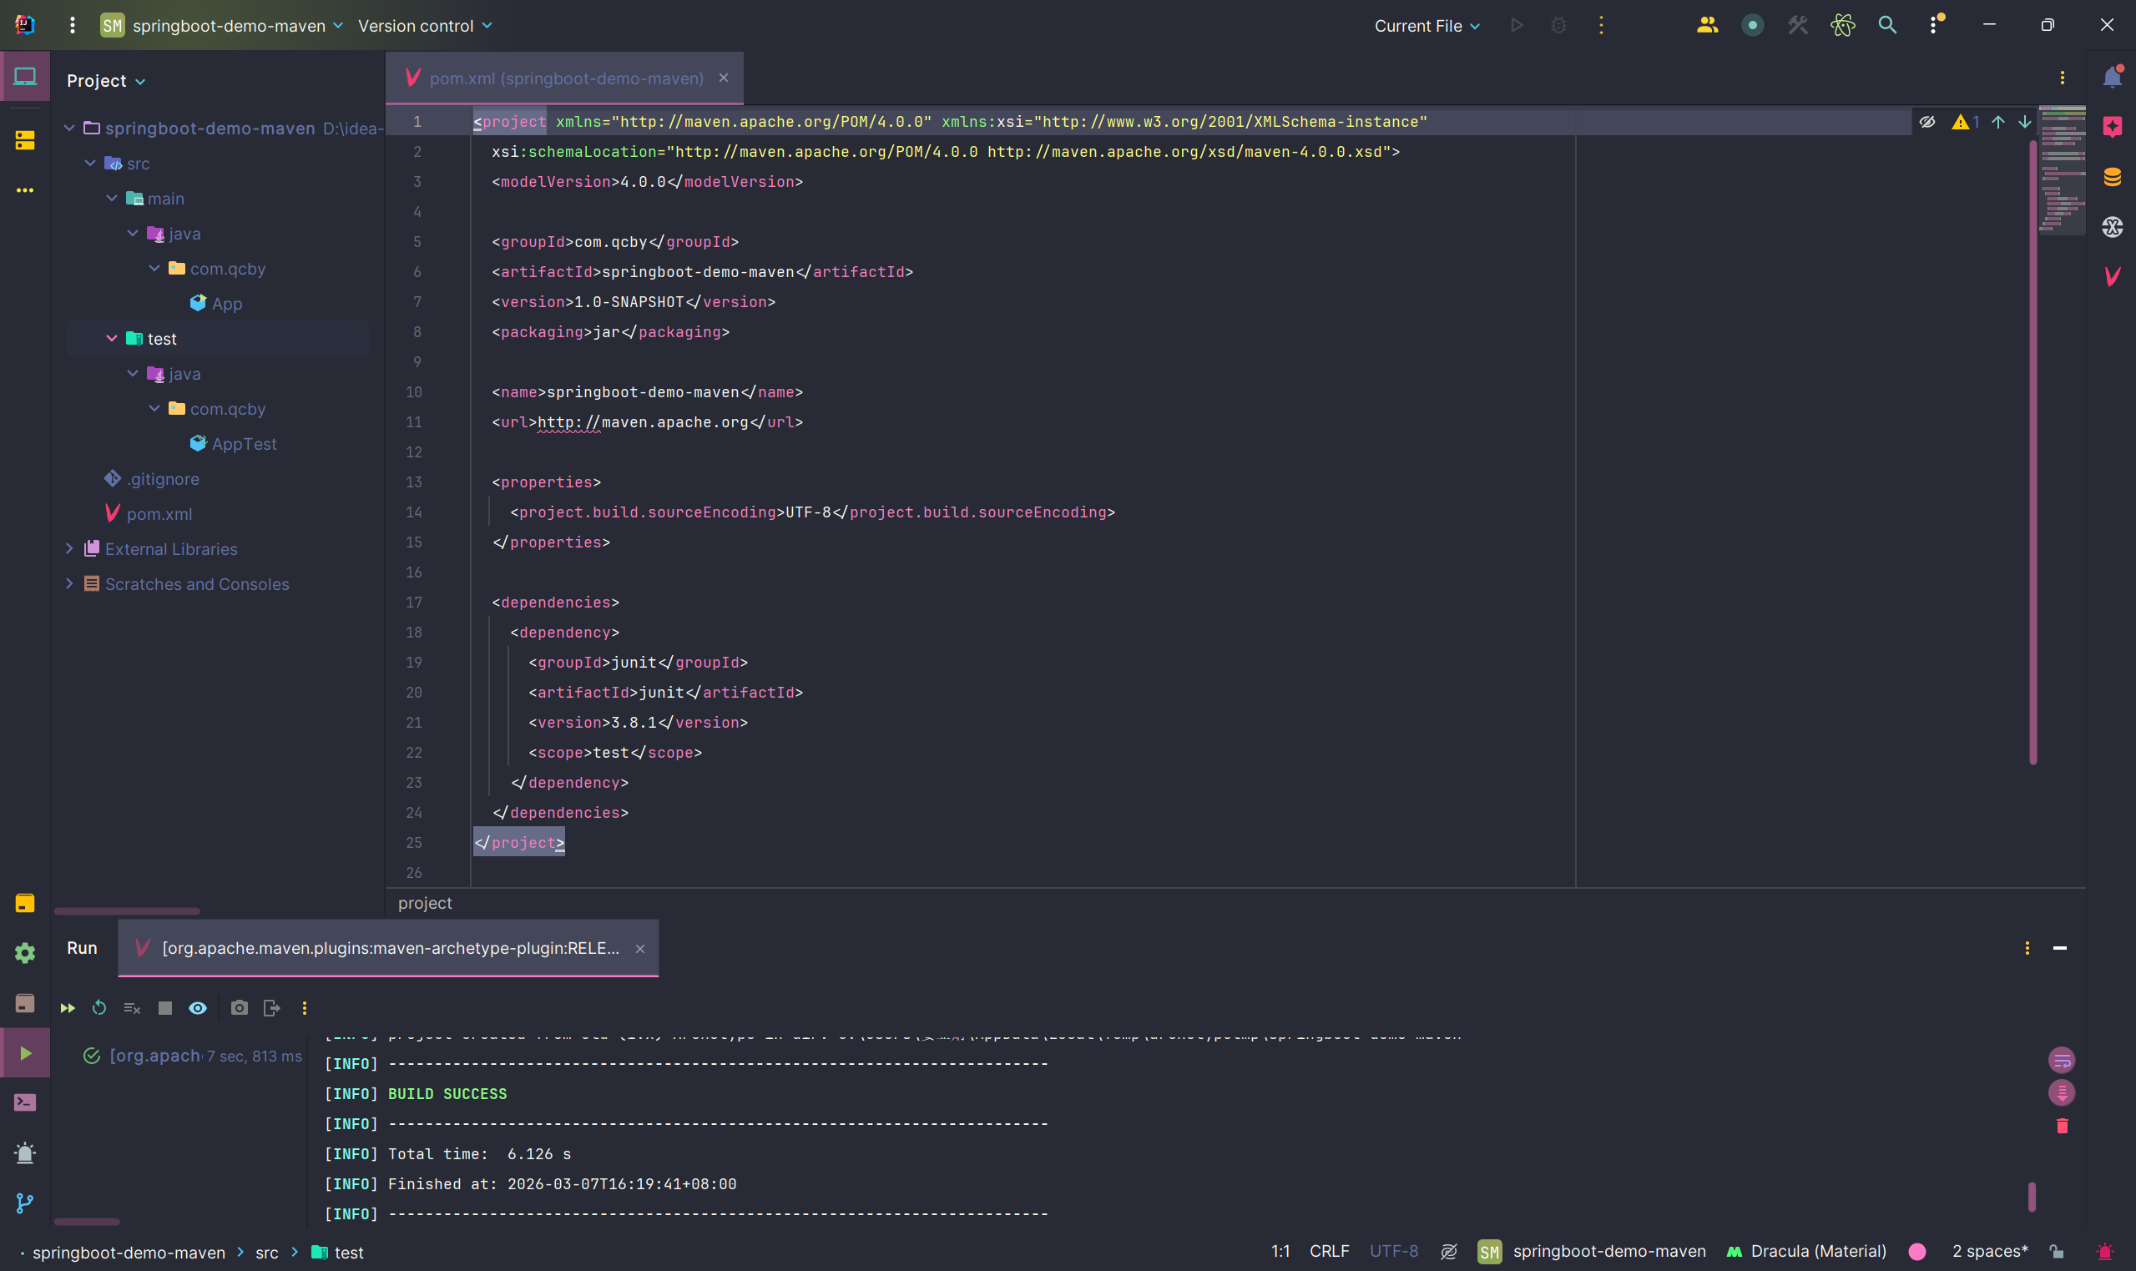Open the Database tool window icon
The height and width of the screenshot is (1271, 2136).
(2112, 177)
